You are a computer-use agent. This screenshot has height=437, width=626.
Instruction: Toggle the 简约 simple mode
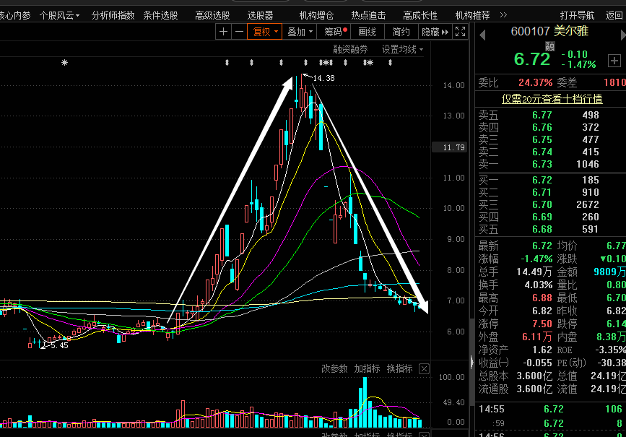pyautogui.click(x=401, y=32)
